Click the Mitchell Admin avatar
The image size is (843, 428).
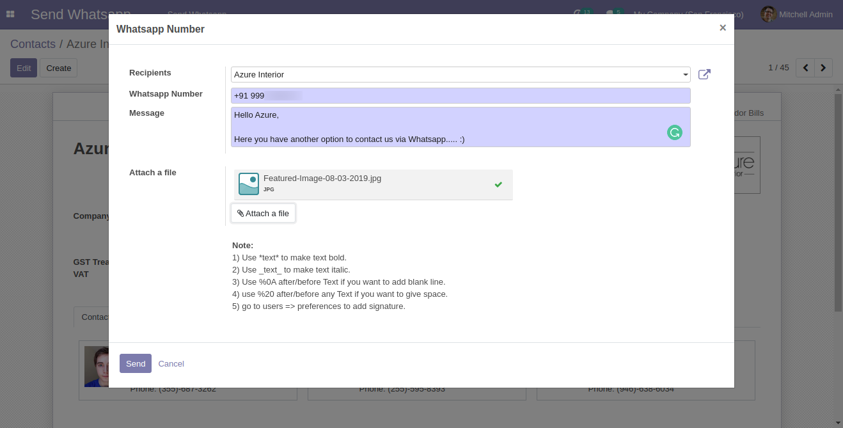click(x=768, y=14)
